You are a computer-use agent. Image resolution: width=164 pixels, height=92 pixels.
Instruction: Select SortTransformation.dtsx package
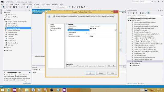pos(140,30)
